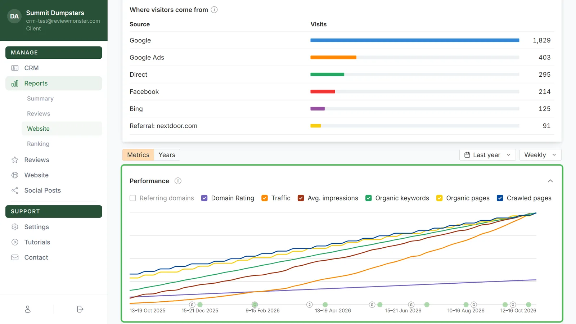Toggle Organic keywords checkbox
Viewport: 576px width, 324px height.
pos(369,198)
